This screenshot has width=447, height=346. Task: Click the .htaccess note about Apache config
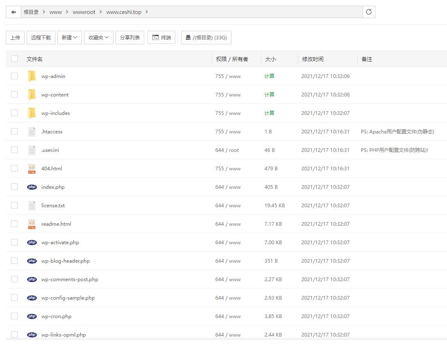397,132
